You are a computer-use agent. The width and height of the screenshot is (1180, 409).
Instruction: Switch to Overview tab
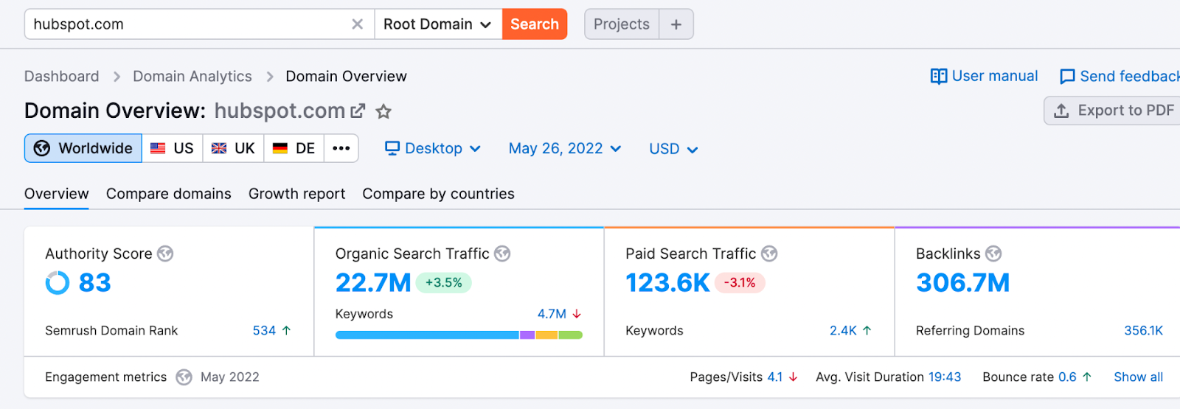[x=57, y=194]
